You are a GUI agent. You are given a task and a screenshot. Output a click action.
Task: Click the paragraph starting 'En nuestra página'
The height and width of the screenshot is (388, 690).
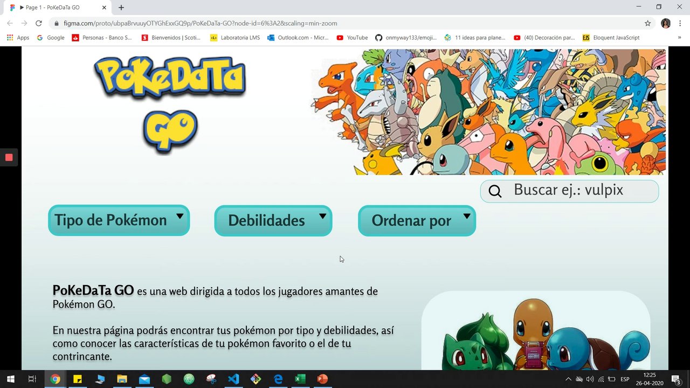click(223, 343)
